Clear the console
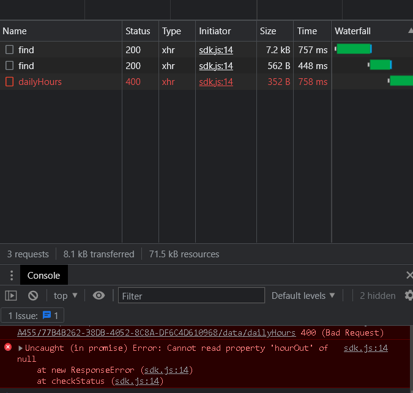 pyautogui.click(x=33, y=295)
